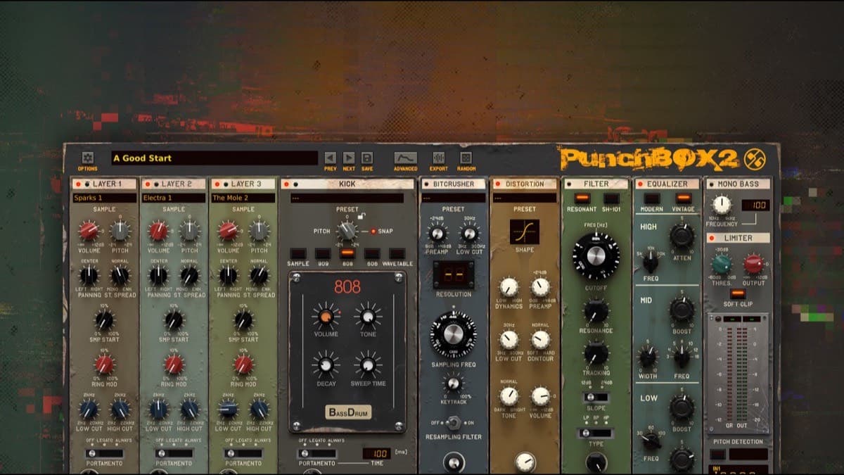Enable the Bitcrusher module
844x475 pixels.
(x=426, y=184)
